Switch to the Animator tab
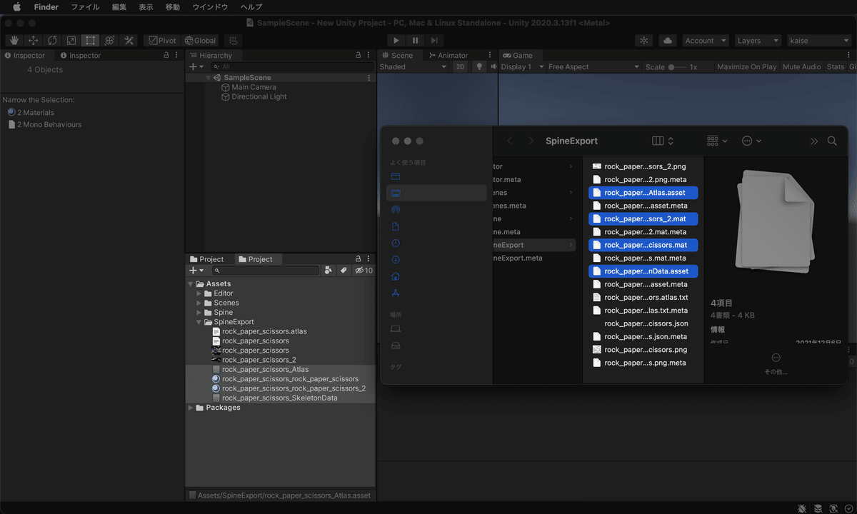The height and width of the screenshot is (514, 857). click(448, 55)
